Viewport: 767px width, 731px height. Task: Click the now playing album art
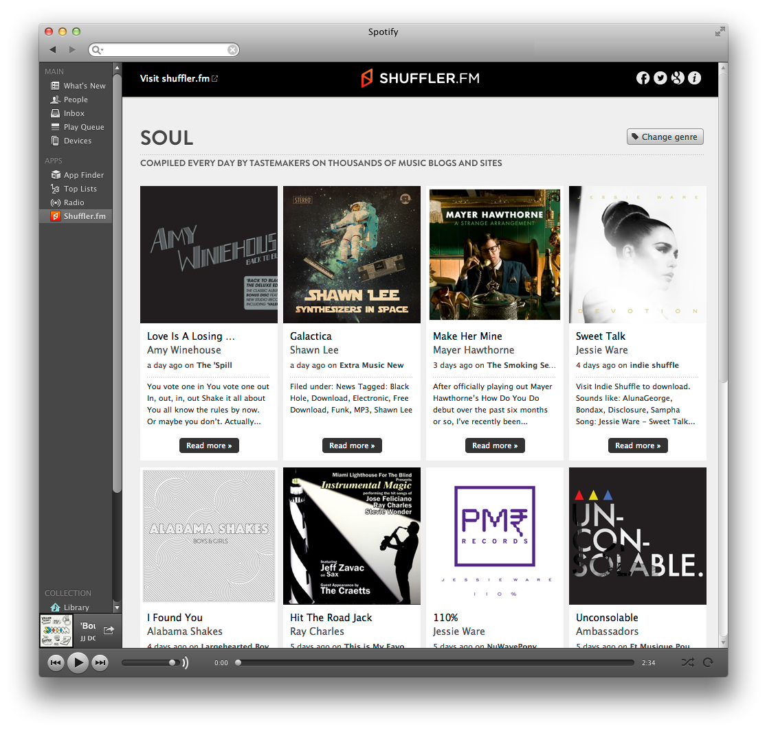pyautogui.click(x=56, y=631)
